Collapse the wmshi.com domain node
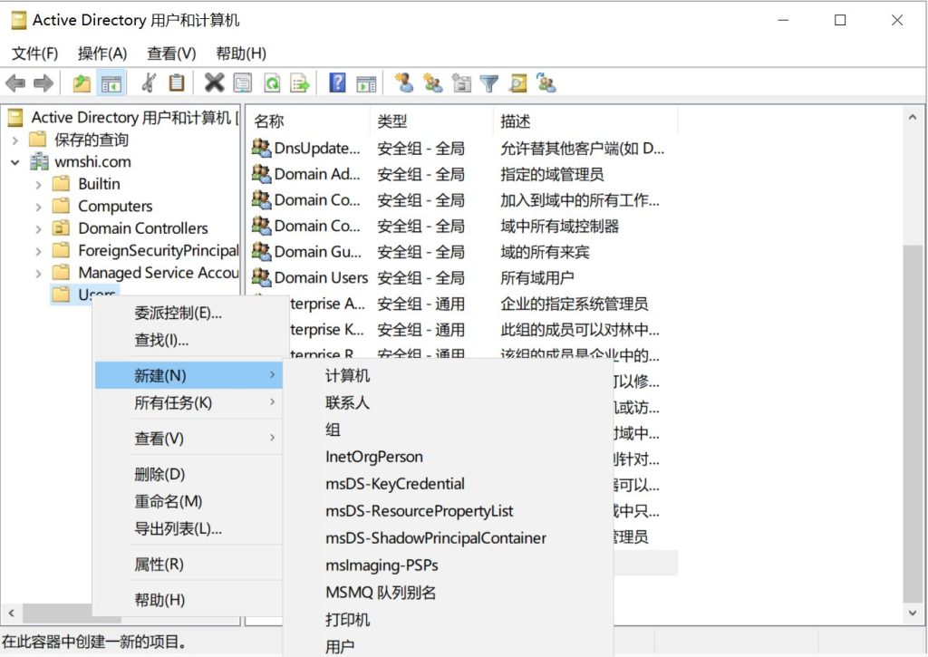 coord(15,162)
